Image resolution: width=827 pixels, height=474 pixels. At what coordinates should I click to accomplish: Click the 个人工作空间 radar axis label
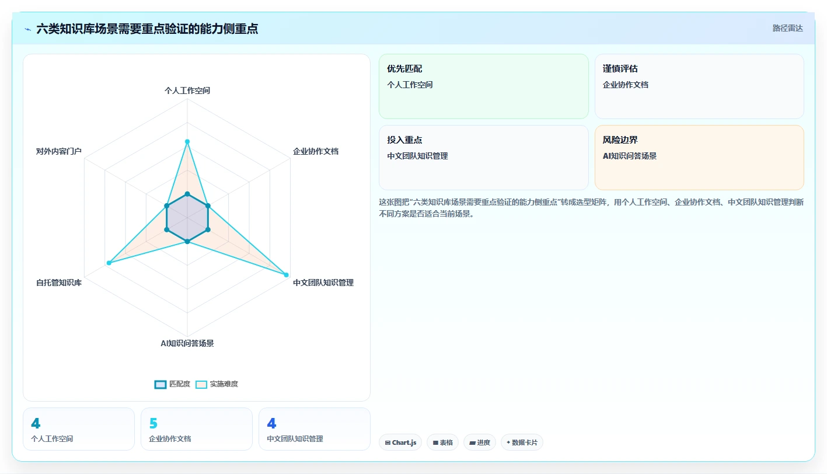coord(187,90)
